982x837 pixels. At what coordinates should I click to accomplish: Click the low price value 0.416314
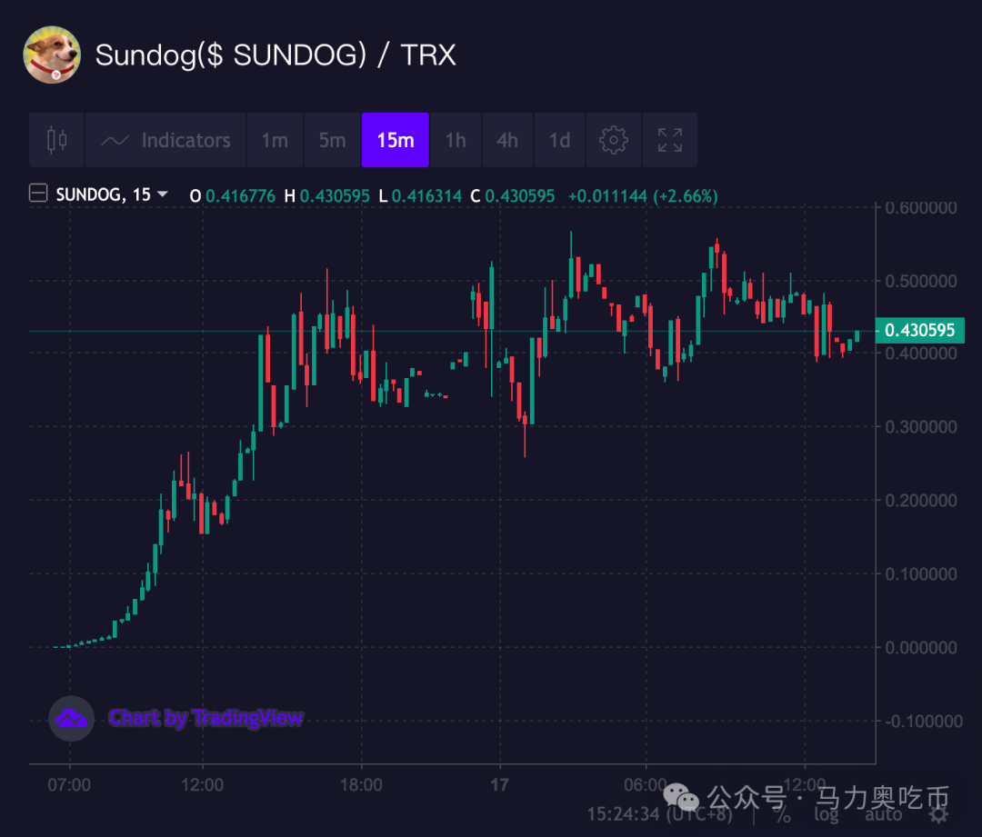pos(426,196)
